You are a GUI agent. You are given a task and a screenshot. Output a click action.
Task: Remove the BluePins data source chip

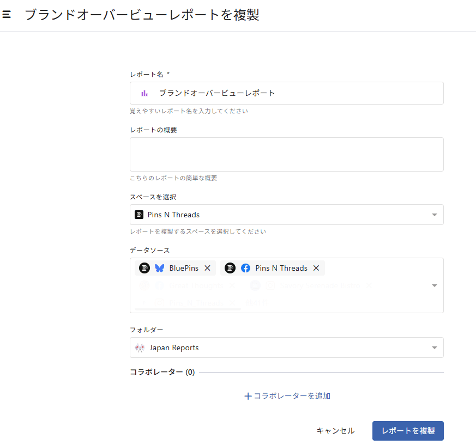click(207, 268)
